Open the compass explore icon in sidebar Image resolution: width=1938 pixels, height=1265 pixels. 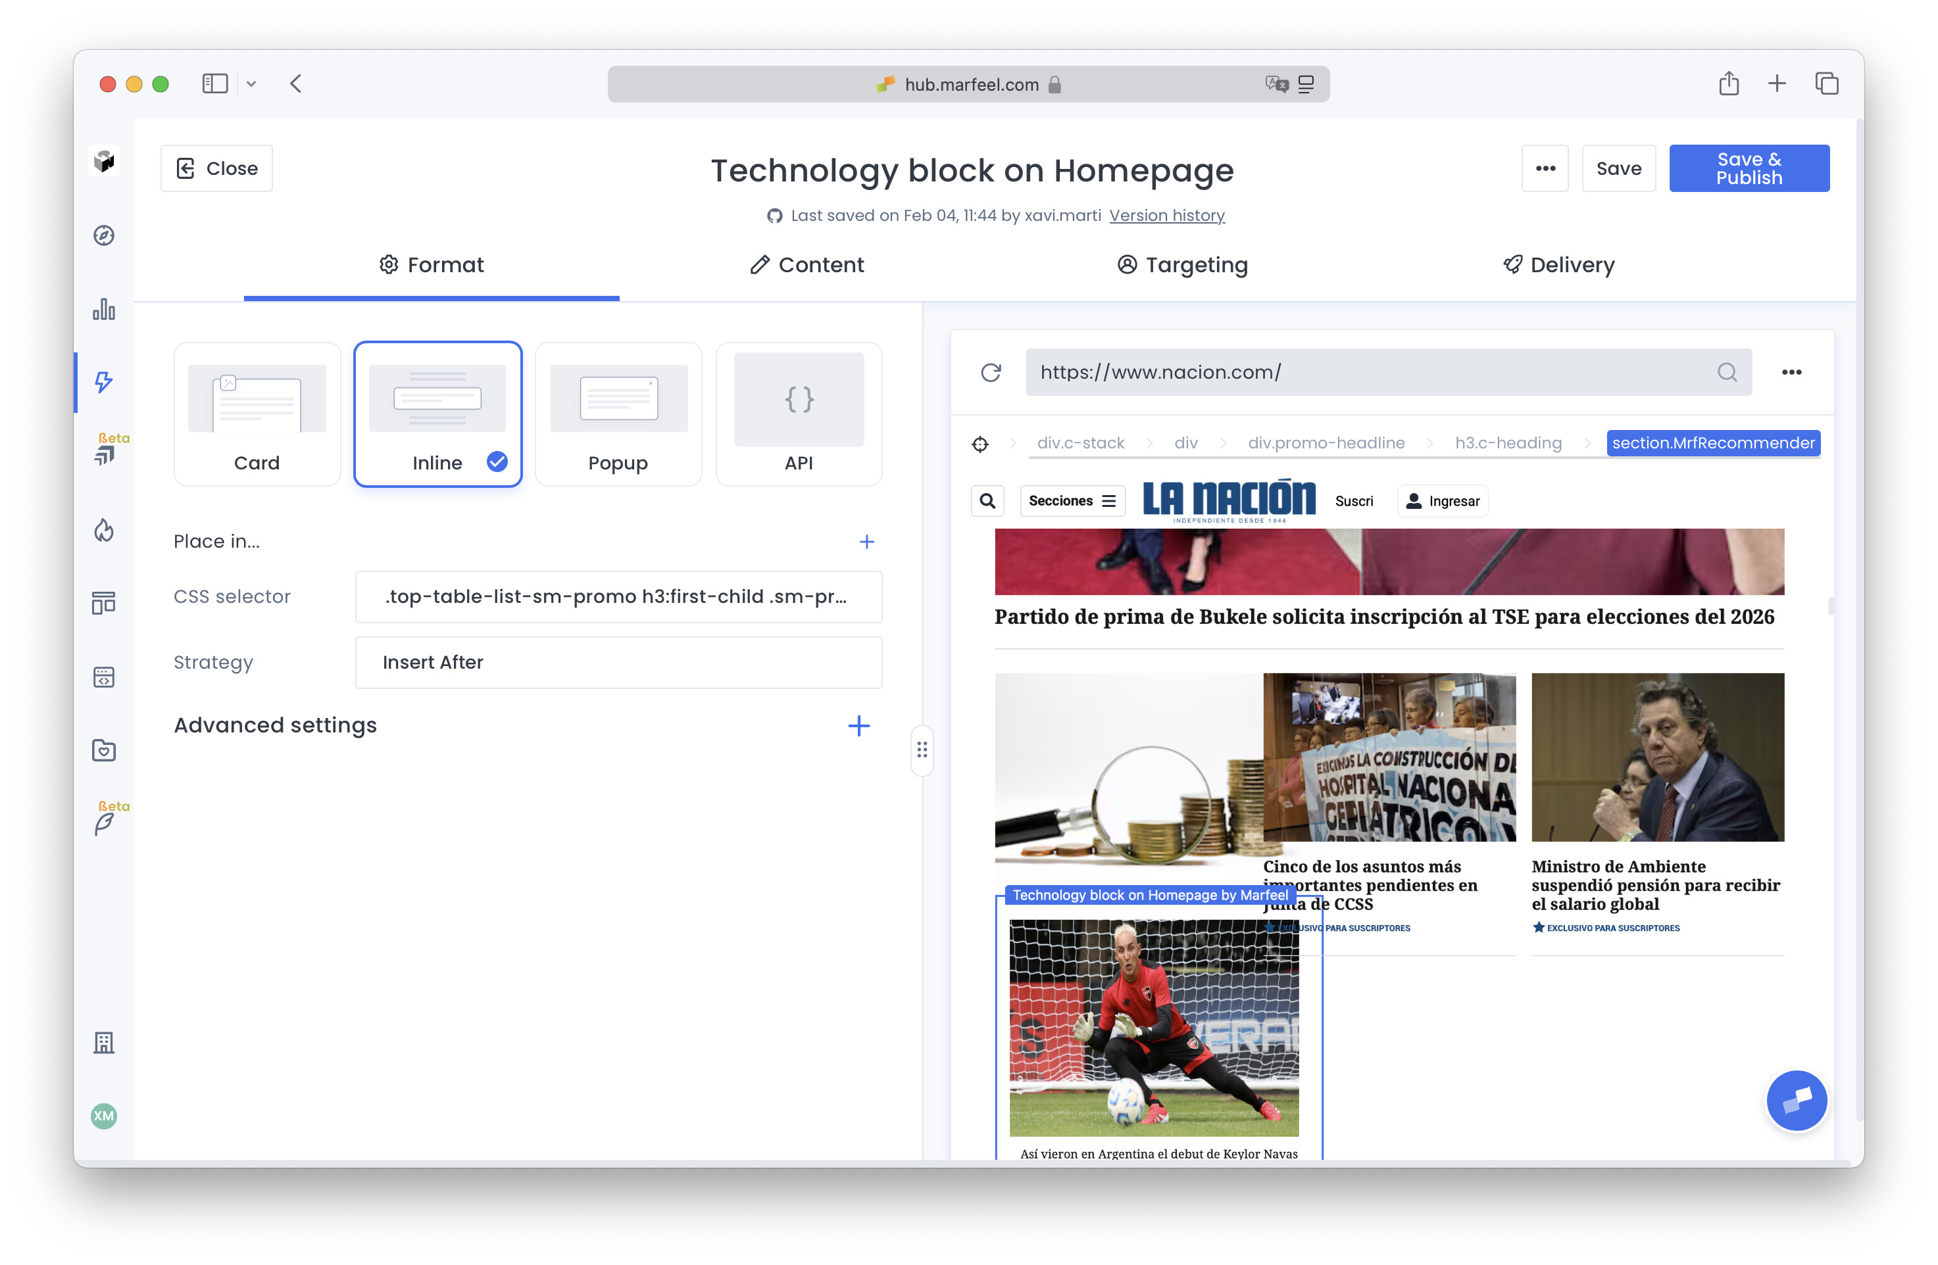click(x=103, y=235)
